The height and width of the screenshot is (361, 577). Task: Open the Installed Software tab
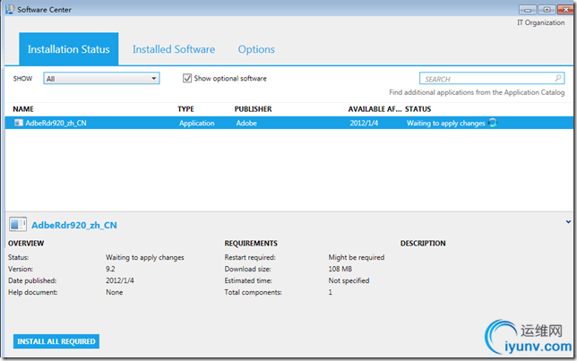174,49
